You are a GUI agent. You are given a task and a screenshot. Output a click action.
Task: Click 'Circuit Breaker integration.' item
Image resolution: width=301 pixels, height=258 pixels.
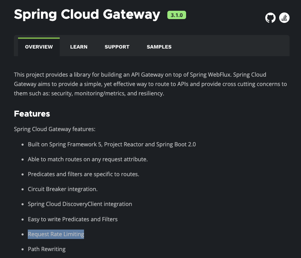pyautogui.click(x=62, y=189)
